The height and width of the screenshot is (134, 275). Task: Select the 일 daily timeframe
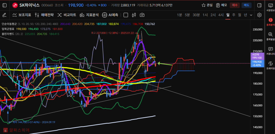pyautogui.click(x=228, y=15)
